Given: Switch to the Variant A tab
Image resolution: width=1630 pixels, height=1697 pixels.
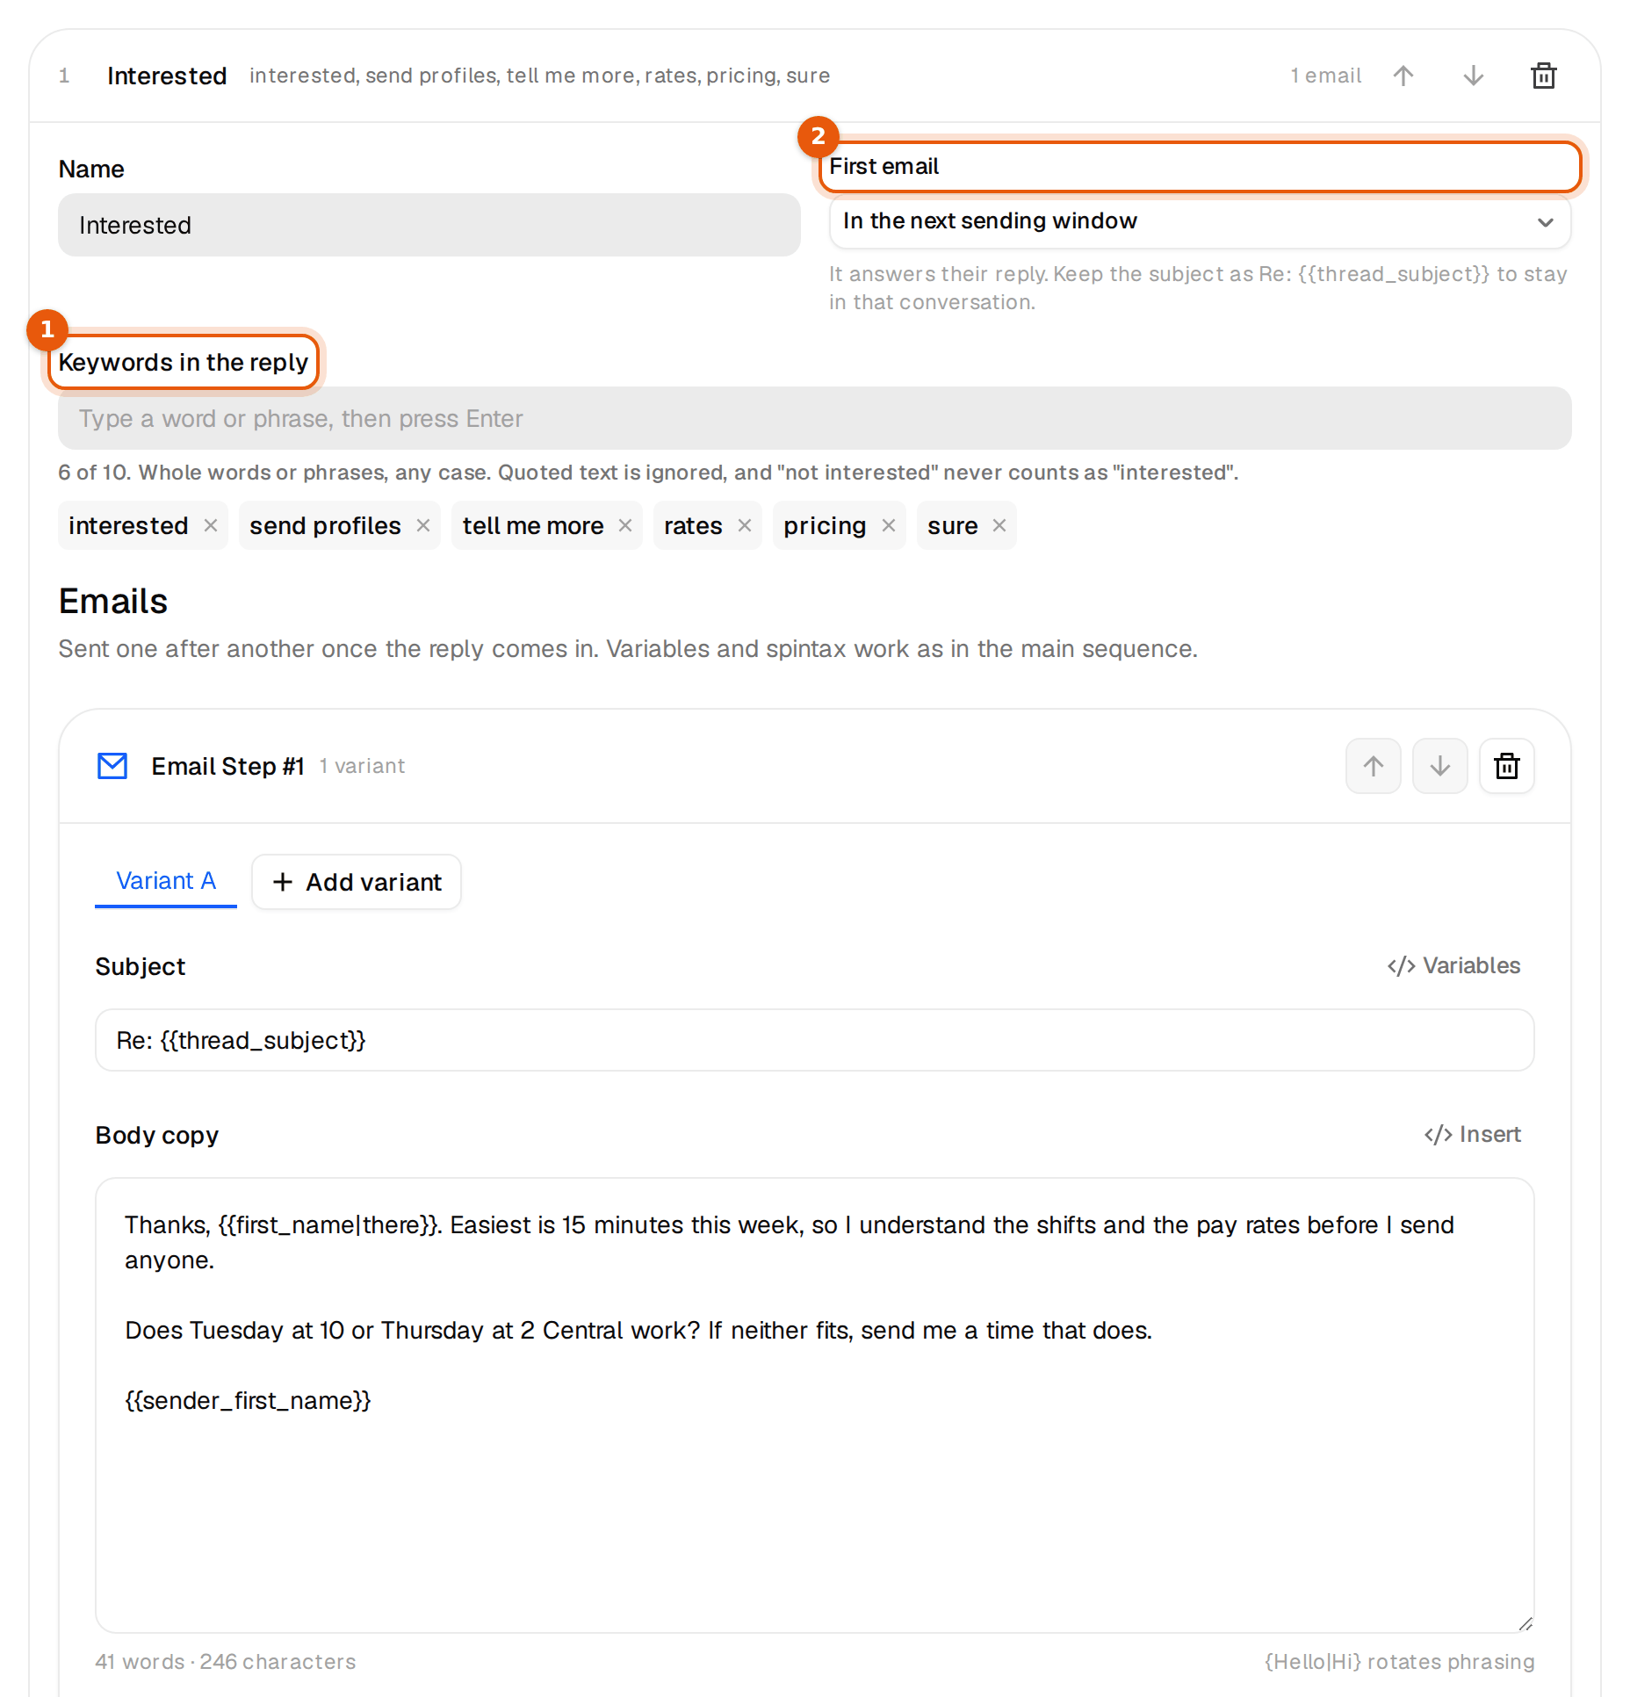Looking at the screenshot, I should click(x=166, y=881).
